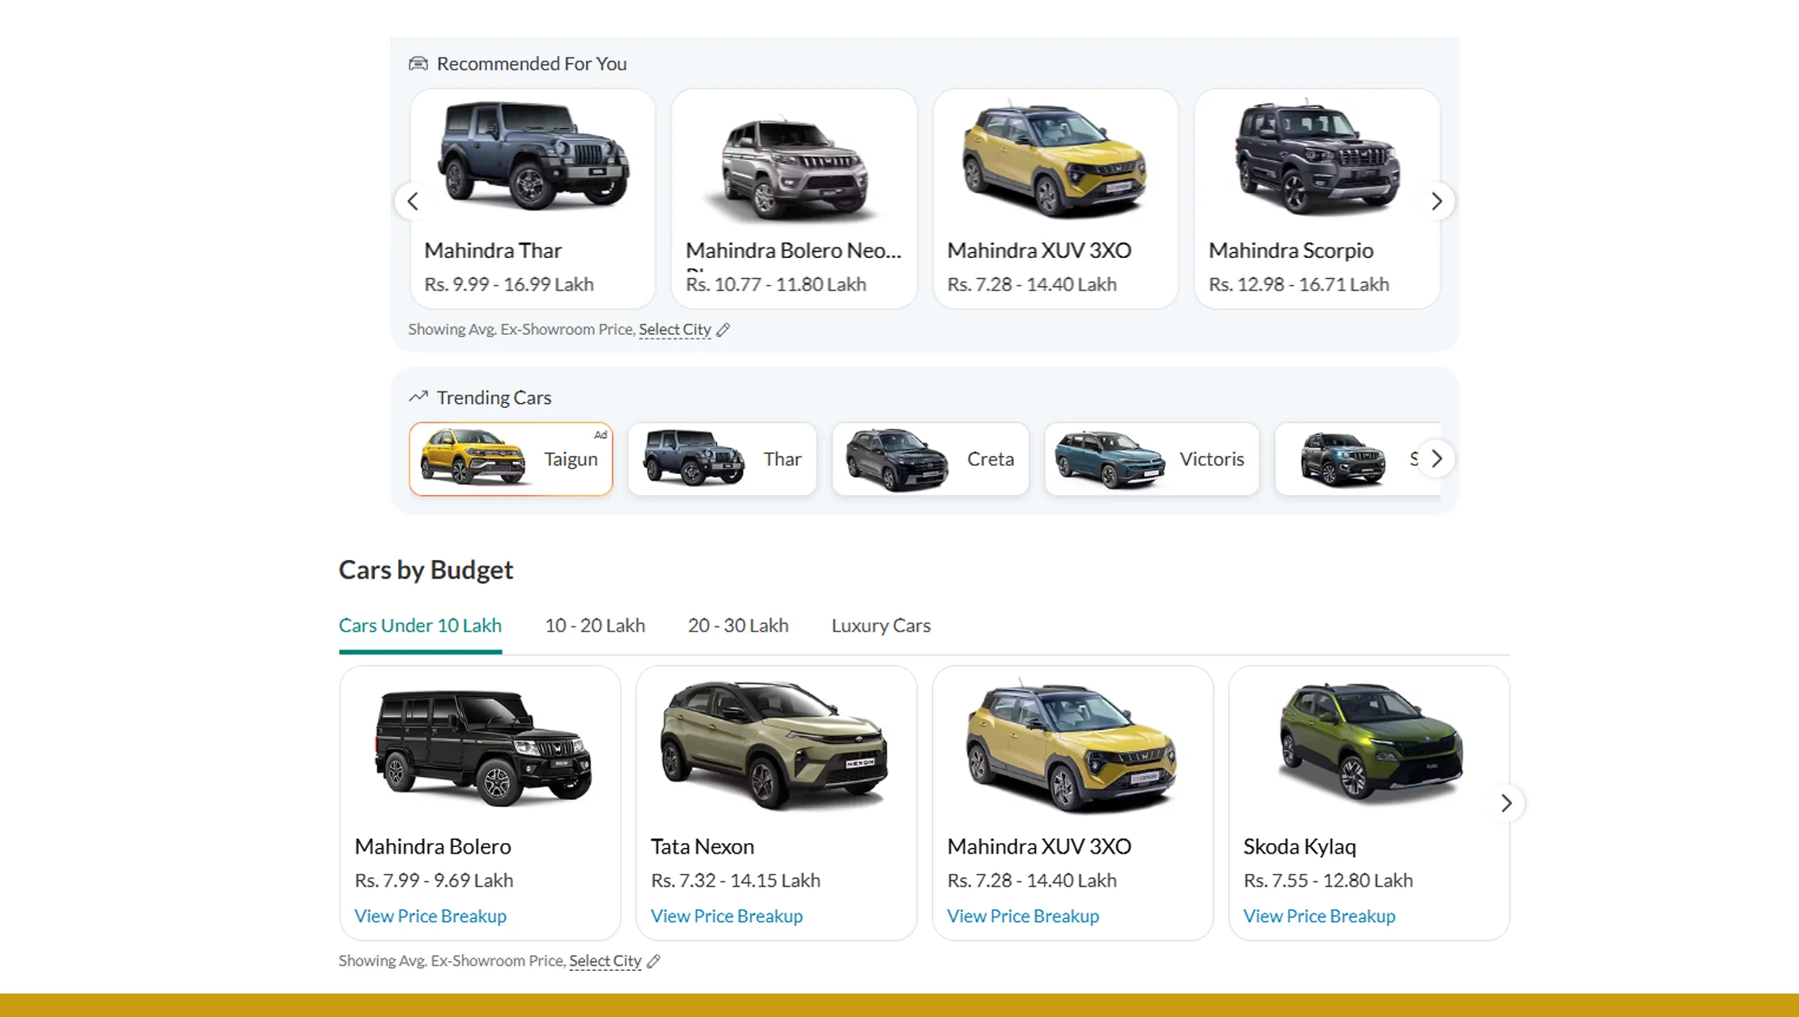Select the Creta thumbnail in Trending Cars
The height and width of the screenshot is (1017, 1799).
coord(929,459)
